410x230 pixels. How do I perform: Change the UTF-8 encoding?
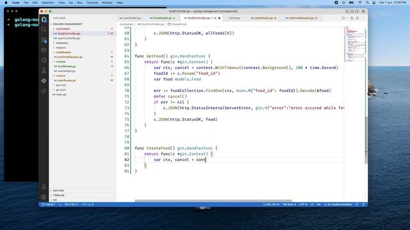[x=303, y=204]
